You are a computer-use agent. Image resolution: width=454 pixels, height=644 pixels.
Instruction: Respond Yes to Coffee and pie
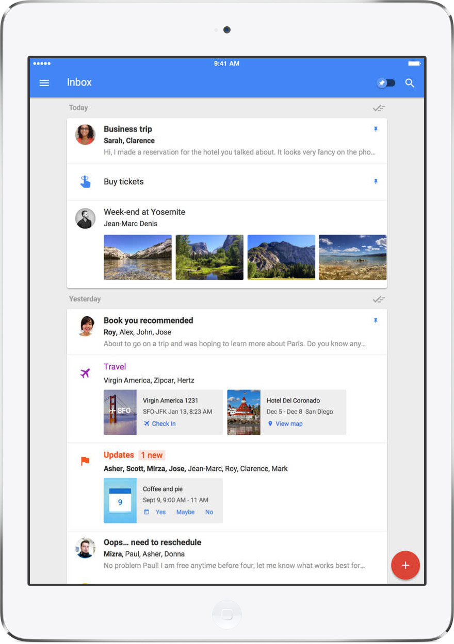click(160, 512)
